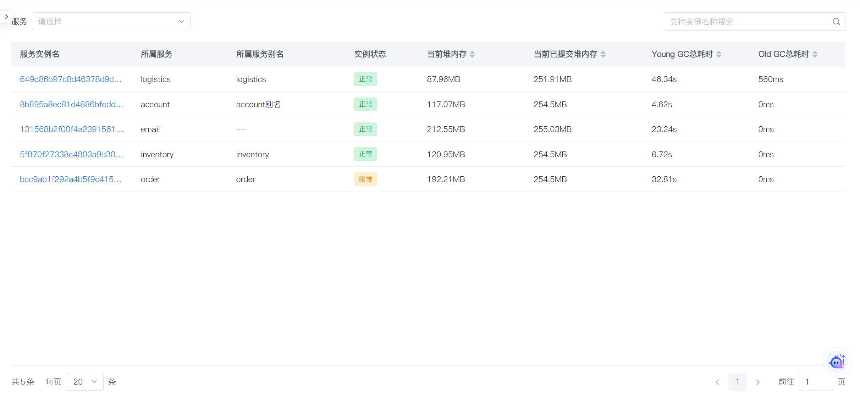Click the 32.81s Young GC value
The image size is (860, 398).
pyautogui.click(x=664, y=179)
